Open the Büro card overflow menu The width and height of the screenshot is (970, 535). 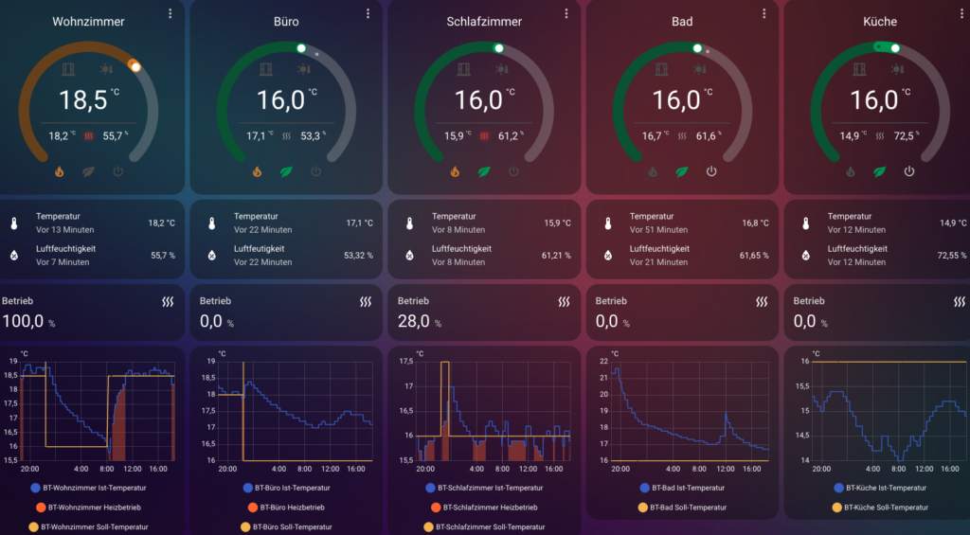(x=368, y=13)
